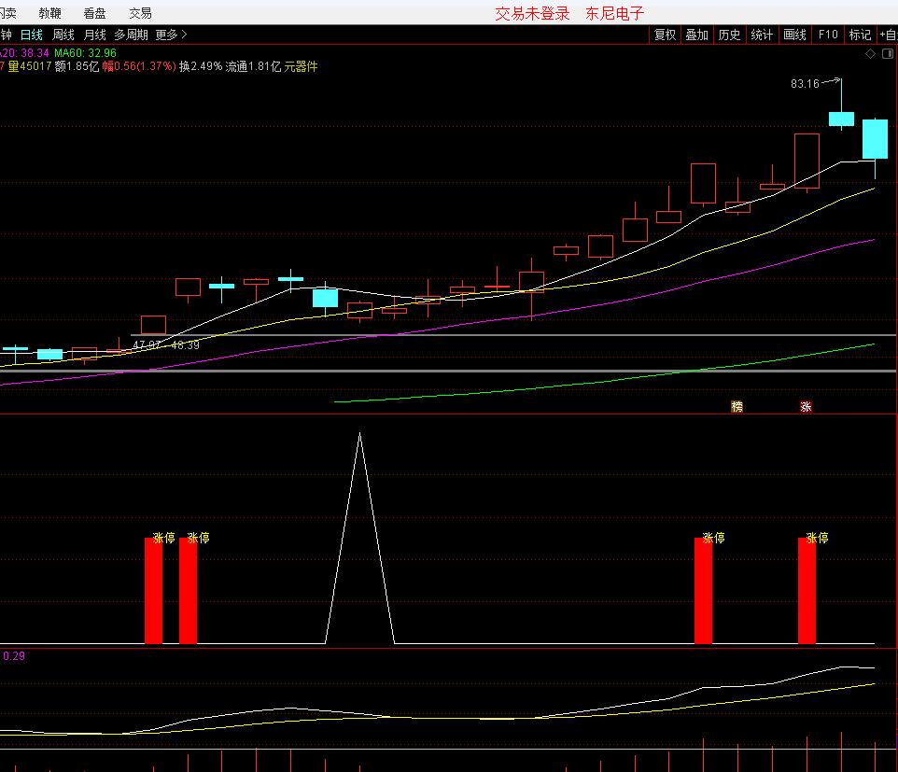898x772 pixels.
Task: Open the 统计 statistics panel
Action: [762, 35]
